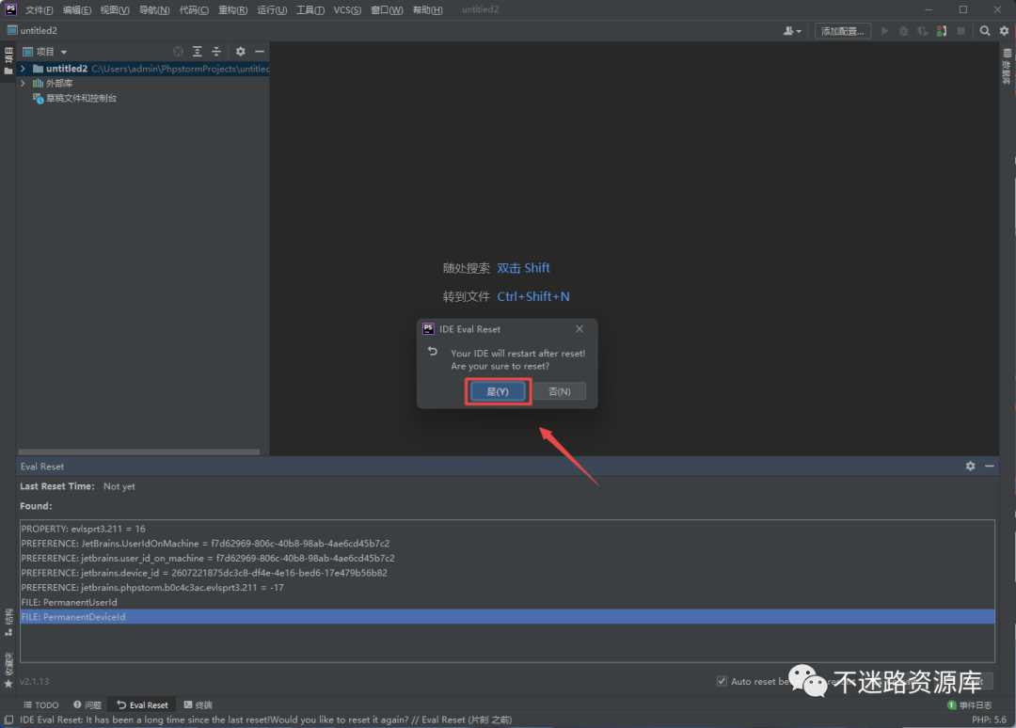Open the 运行(U) menu
This screenshot has width=1016, height=728.
click(x=272, y=9)
